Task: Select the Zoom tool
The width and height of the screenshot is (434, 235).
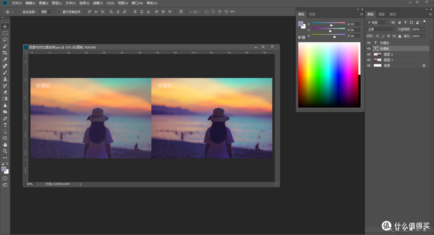Action: point(5,151)
